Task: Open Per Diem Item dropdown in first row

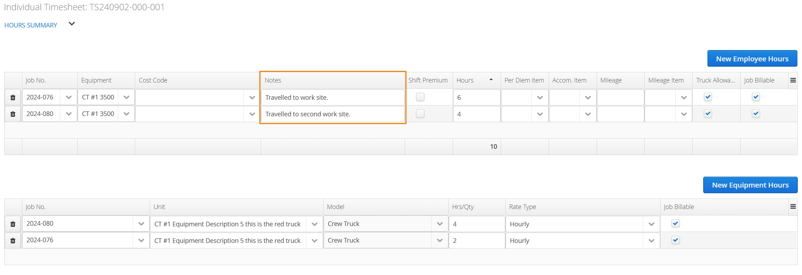Action: coord(540,97)
